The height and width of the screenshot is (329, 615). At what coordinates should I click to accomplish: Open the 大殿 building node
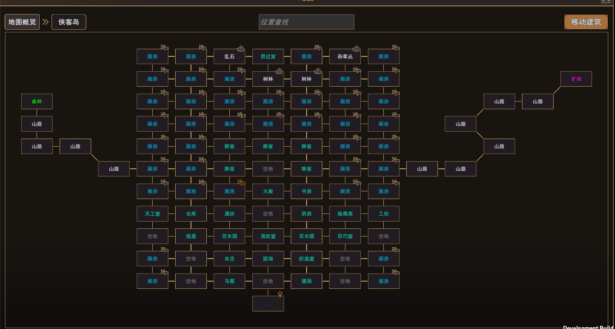tap(268, 191)
